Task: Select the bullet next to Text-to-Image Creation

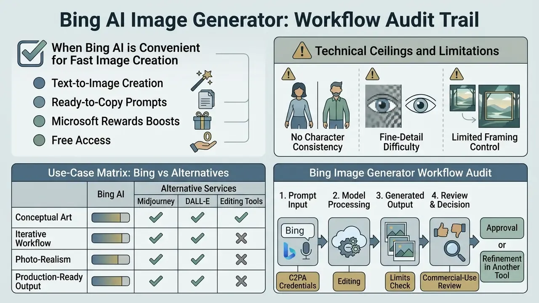Action: 39,83
